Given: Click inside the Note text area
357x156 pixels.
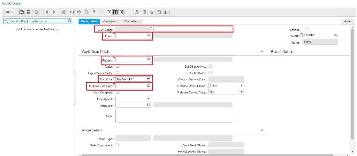Looking at the screenshot, I should (174, 115).
